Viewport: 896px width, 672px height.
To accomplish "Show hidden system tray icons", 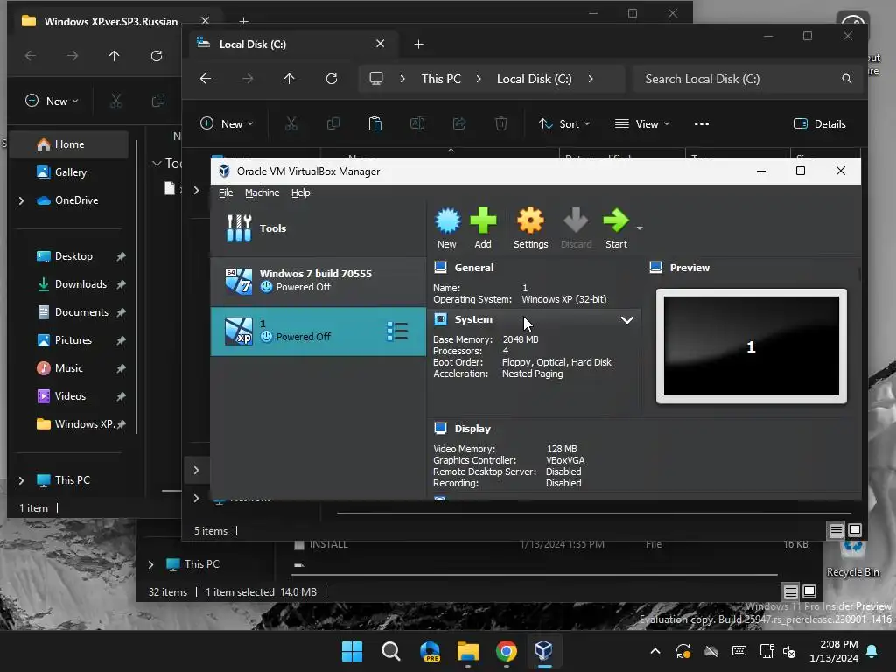I will pos(655,651).
